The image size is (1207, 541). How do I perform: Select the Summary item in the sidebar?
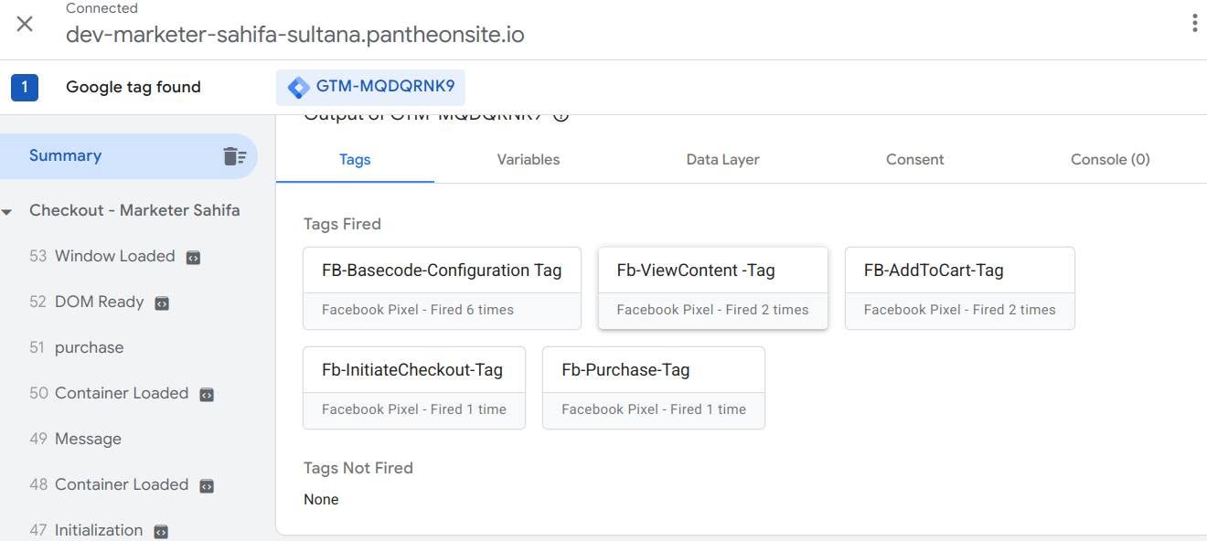pyautogui.click(x=129, y=155)
